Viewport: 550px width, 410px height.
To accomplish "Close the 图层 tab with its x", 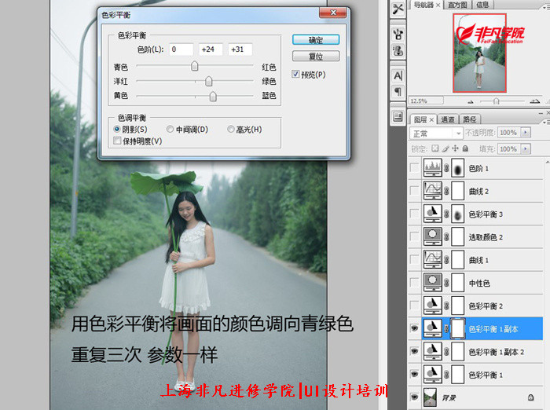I will coord(431,120).
